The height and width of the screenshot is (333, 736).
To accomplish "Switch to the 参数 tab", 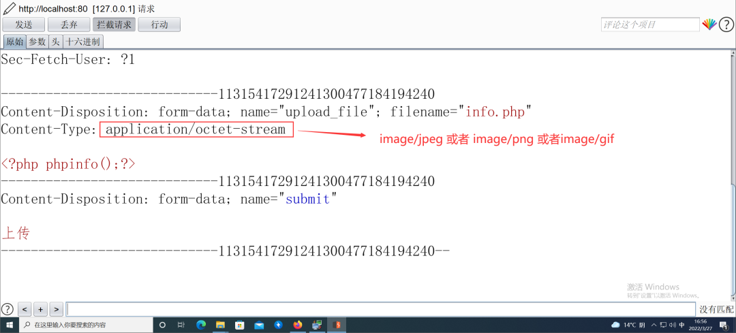I will point(37,42).
